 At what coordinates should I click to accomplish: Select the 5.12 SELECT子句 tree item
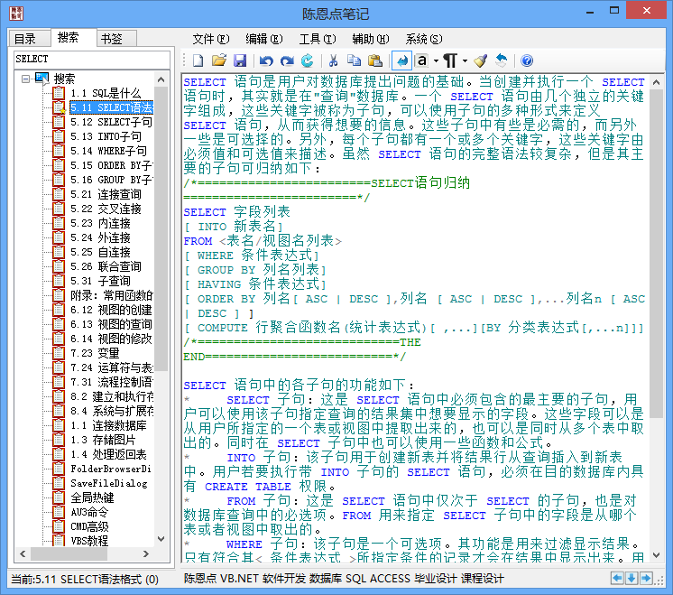point(111,122)
